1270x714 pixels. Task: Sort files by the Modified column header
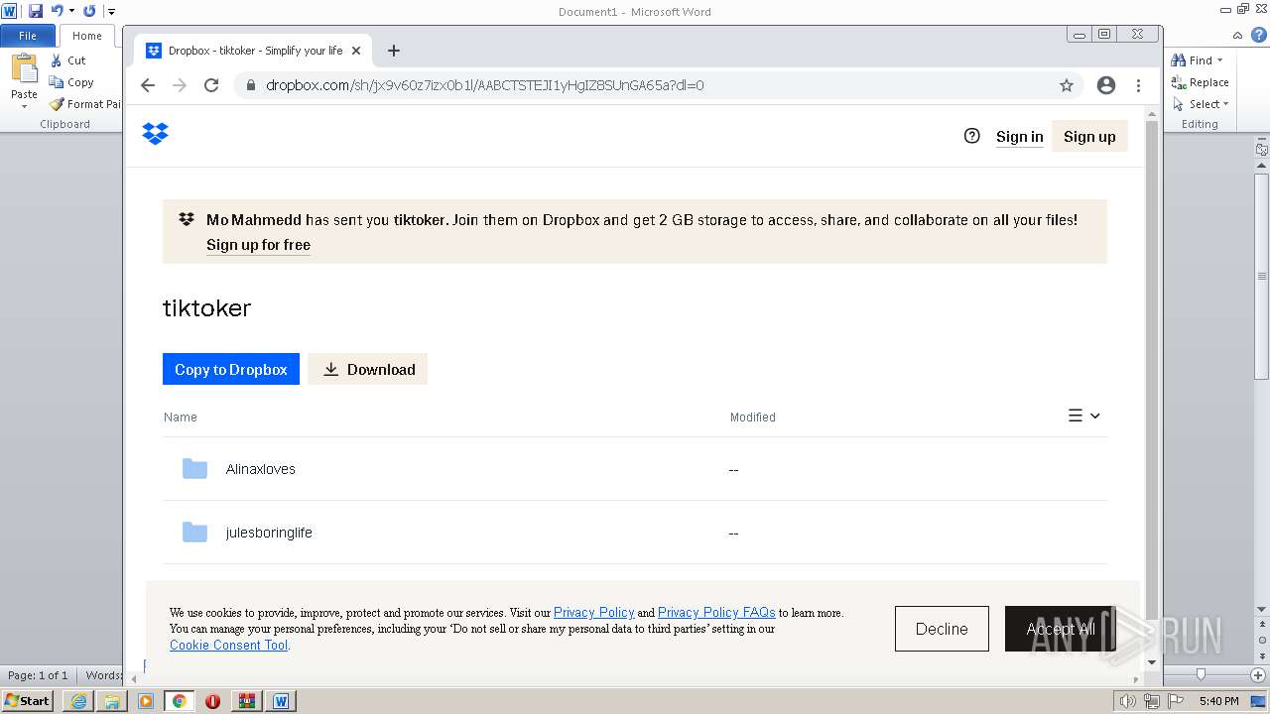point(753,417)
